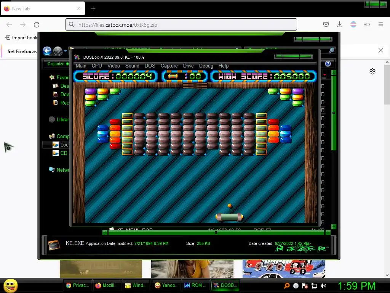Click Explorer's grey forward arrow button
This screenshot has width=390, height=293.
[58, 51]
